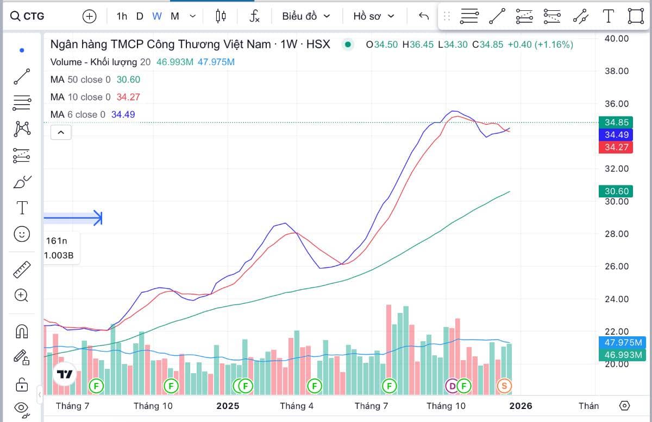Viewport: 652px width, 422px height.
Task: Open the Biểu đồ dropdown
Action: coord(306,16)
